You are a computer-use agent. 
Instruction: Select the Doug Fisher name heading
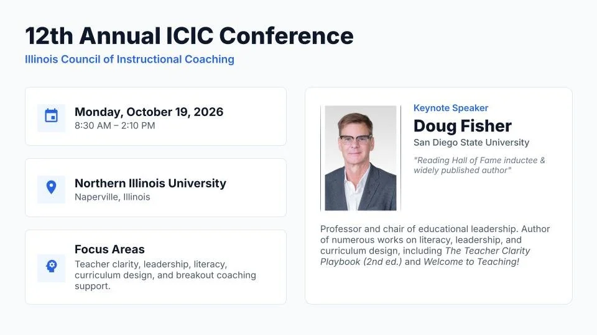tap(463, 126)
